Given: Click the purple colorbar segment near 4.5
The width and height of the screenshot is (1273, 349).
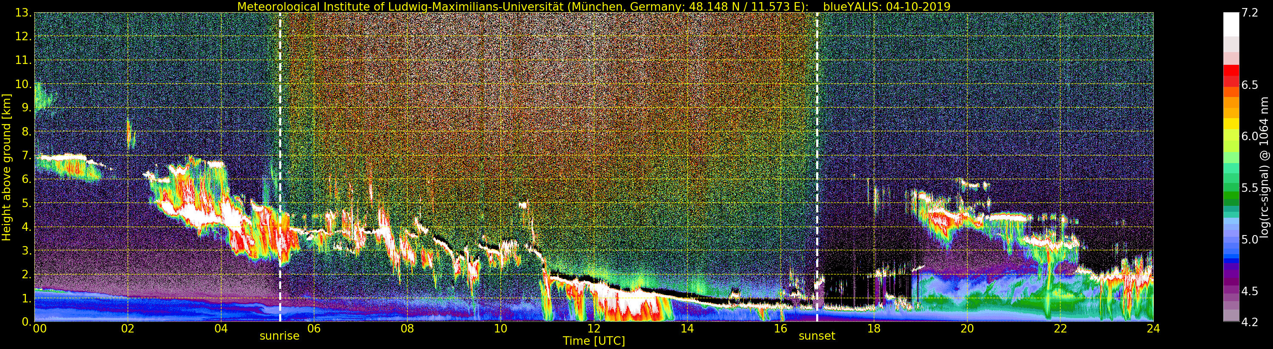Looking at the screenshot, I should (1231, 289).
